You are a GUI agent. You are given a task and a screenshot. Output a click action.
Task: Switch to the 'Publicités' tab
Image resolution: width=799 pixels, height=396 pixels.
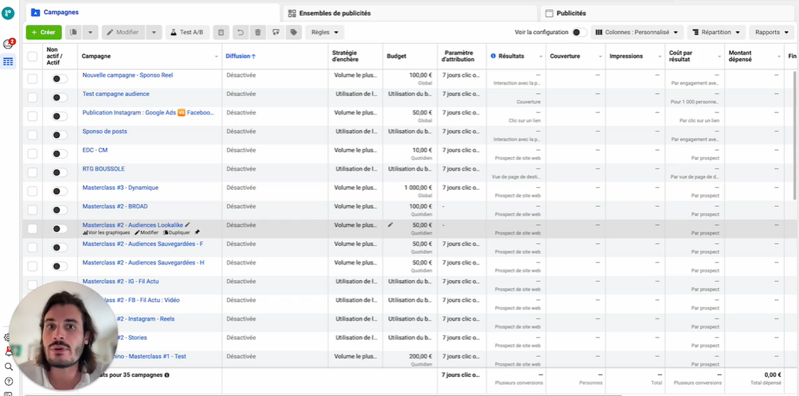(571, 13)
